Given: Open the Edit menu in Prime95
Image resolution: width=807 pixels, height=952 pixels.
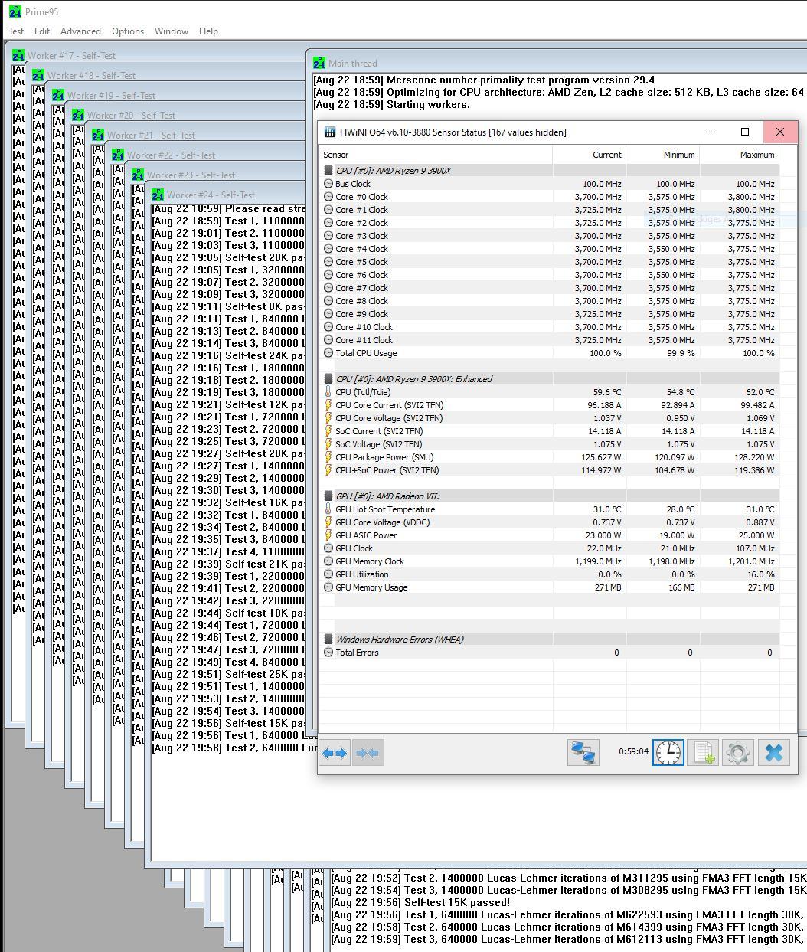Looking at the screenshot, I should coord(42,31).
